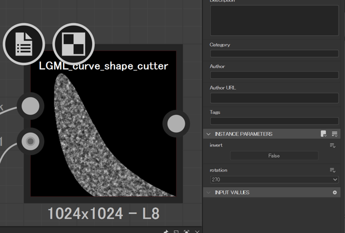
Task: Collapse the INSTANCE PARAMETERS section
Action: [x=208, y=134]
